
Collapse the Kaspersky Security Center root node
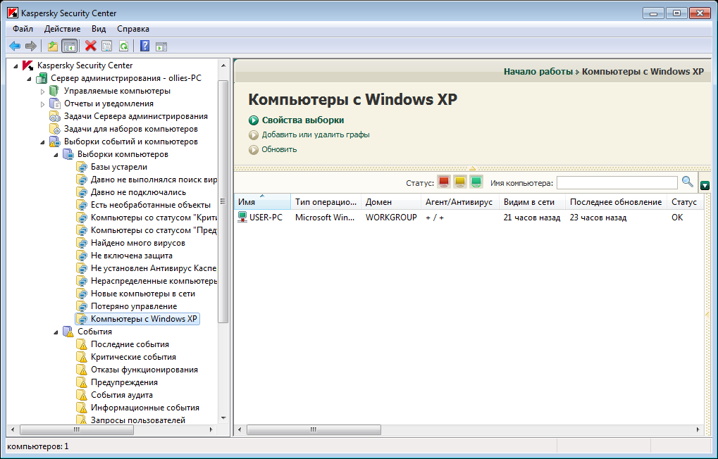(x=16, y=66)
